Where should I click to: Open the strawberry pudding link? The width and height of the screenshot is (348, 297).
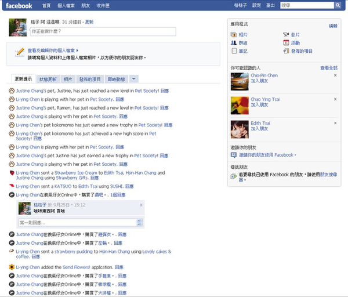(74, 252)
